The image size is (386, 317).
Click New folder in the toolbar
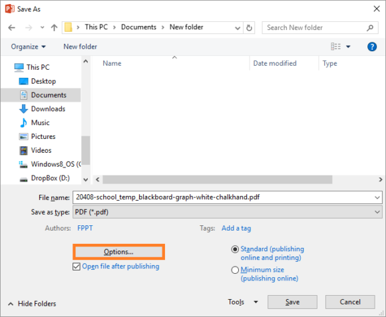coord(81,47)
